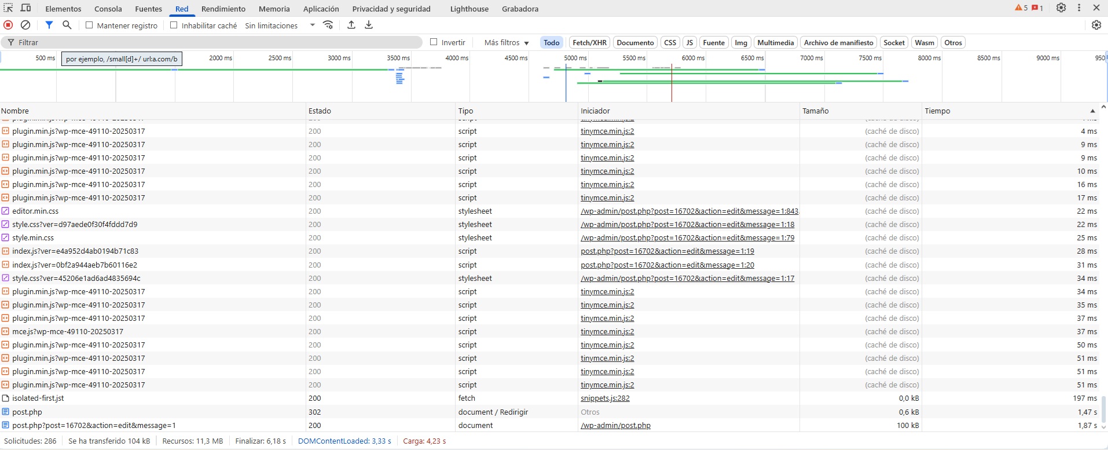Export HAR file download icon
The width and height of the screenshot is (1108, 450).
point(369,25)
